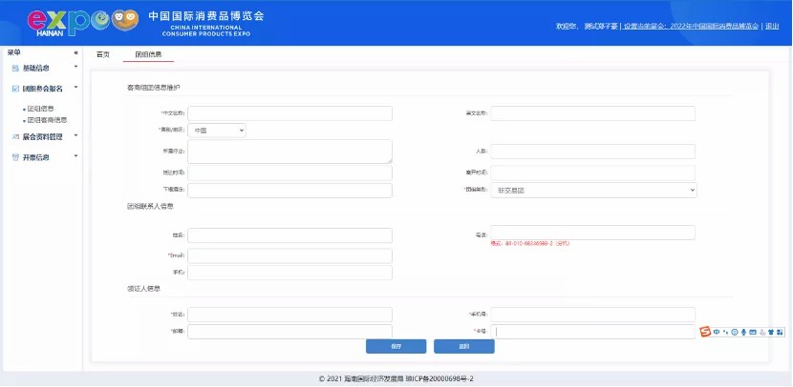Select the 开票信息 menu item
This screenshot has height=387, width=793.
pyautogui.click(x=36, y=157)
